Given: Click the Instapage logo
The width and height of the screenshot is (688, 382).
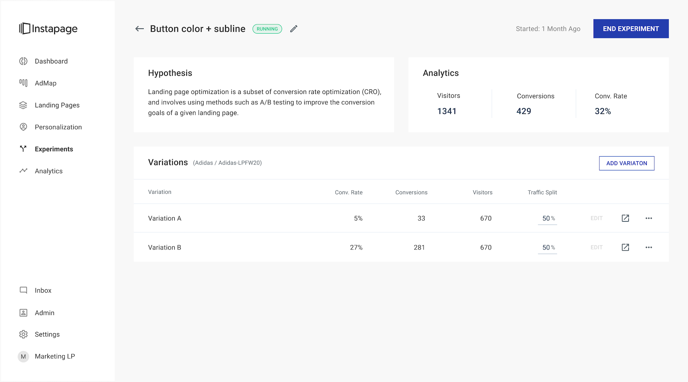Looking at the screenshot, I should [48, 29].
